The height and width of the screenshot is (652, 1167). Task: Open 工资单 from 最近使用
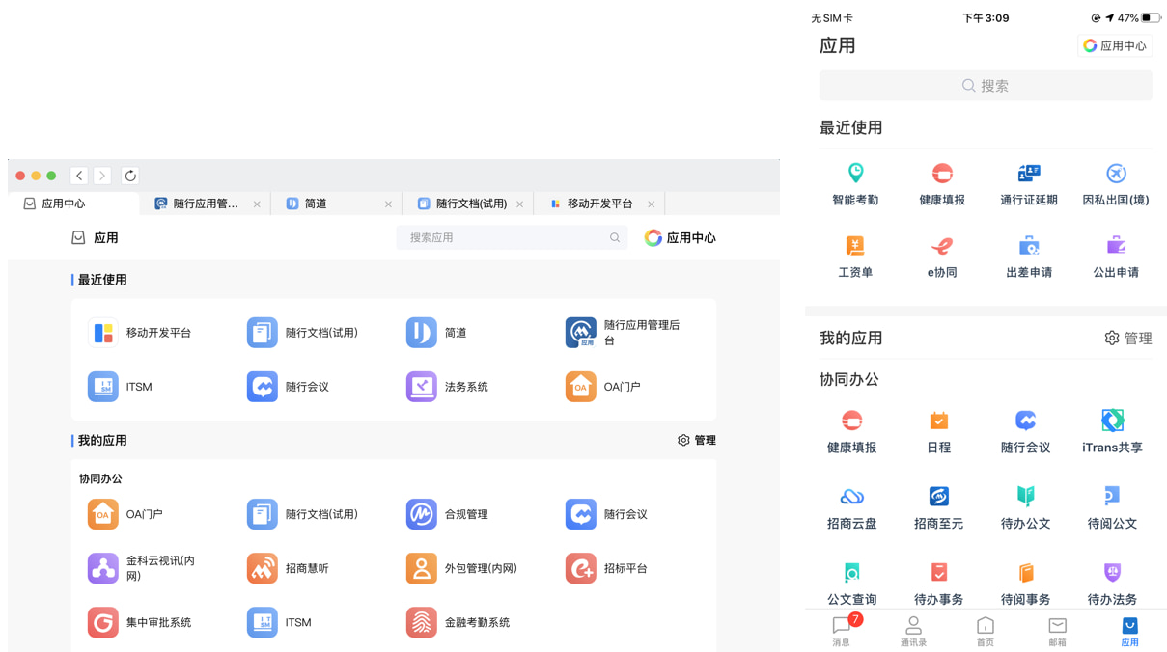tap(854, 255)
